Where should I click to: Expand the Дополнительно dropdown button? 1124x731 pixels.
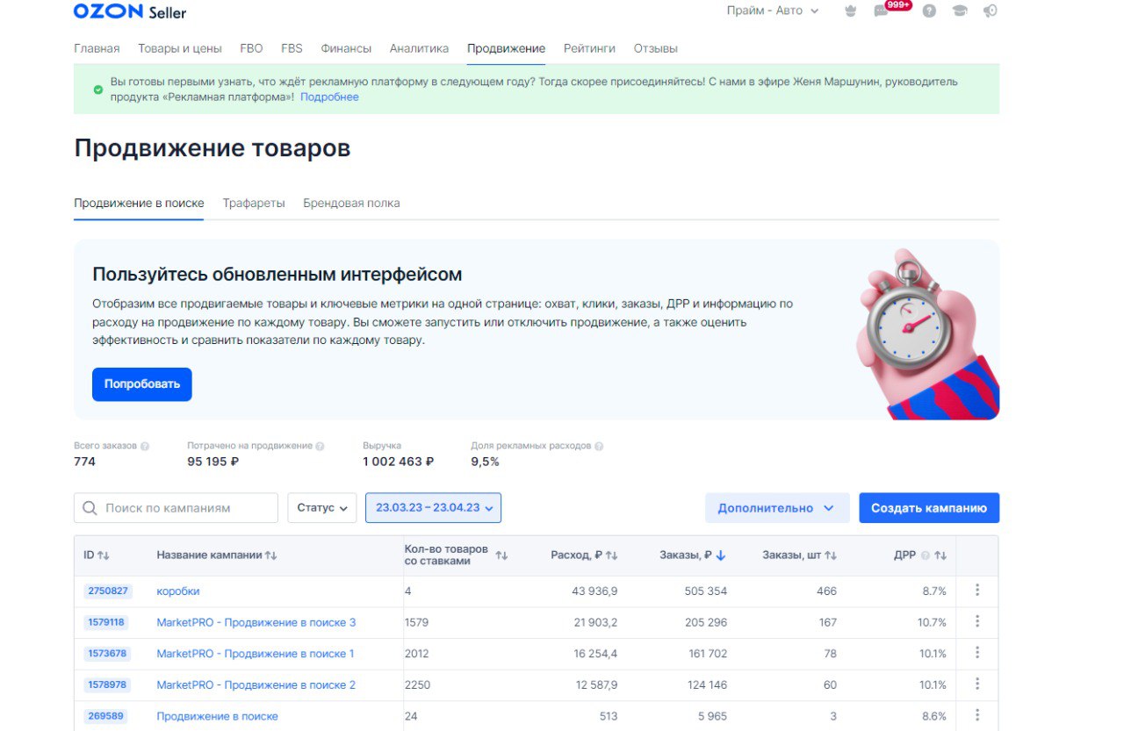point(777,508)
